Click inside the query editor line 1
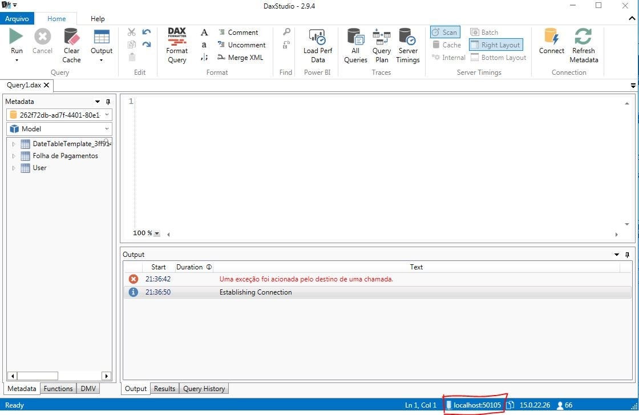Screen dimensions: 639x415 (x=379, y=102)
